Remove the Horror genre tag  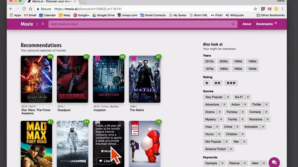coord(219,134)
